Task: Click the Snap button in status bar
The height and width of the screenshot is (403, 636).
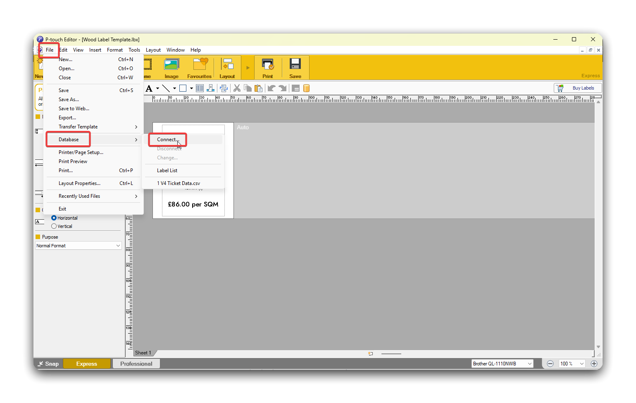Action: [48, 364]
